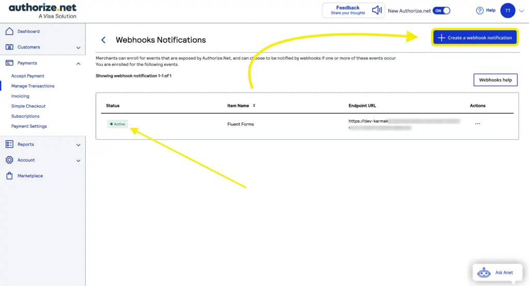529x286 pixels.
Task: Sort the table by Item Name
Action: click(254, 105)
